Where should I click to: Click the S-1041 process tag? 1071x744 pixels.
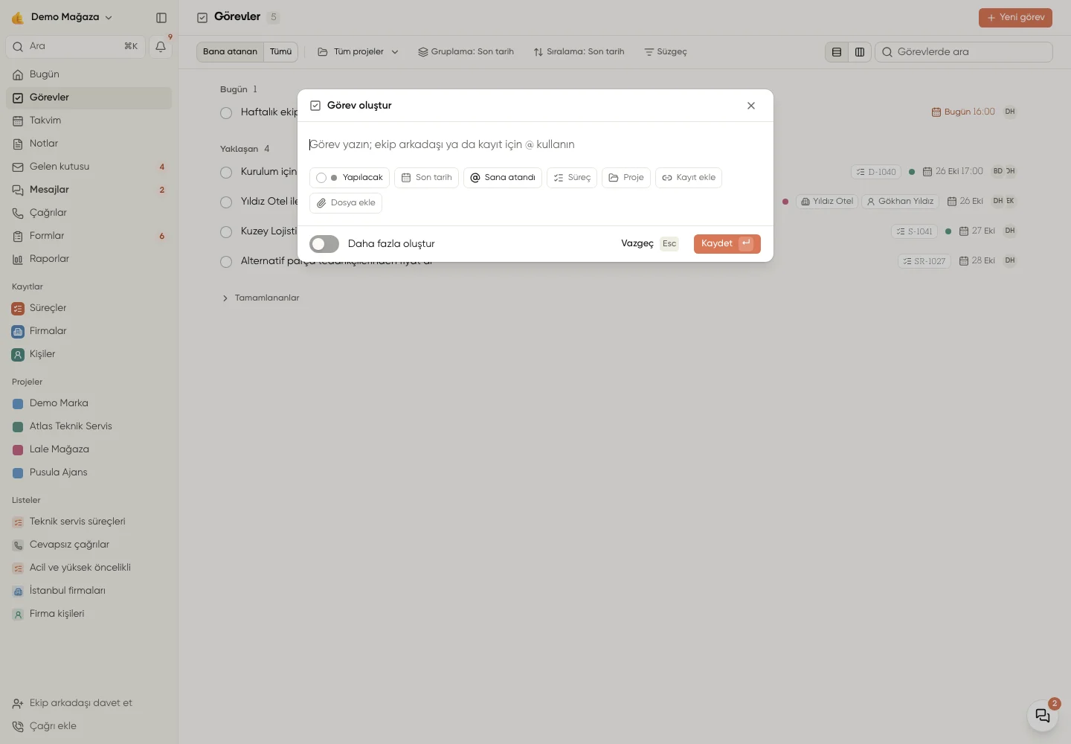pyautogui.click(x=914, y=231)
